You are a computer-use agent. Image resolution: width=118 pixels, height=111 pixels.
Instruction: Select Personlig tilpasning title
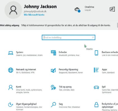tap(68, 70)
